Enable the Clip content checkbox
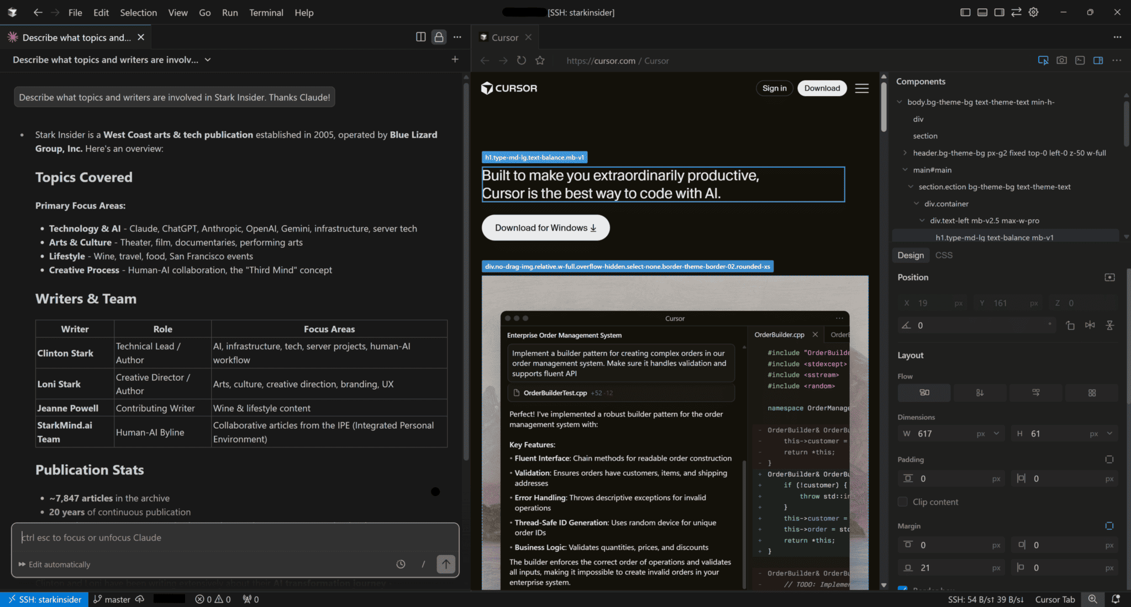The width and height of the screenshot is (1131, 607). pos(903,502)
